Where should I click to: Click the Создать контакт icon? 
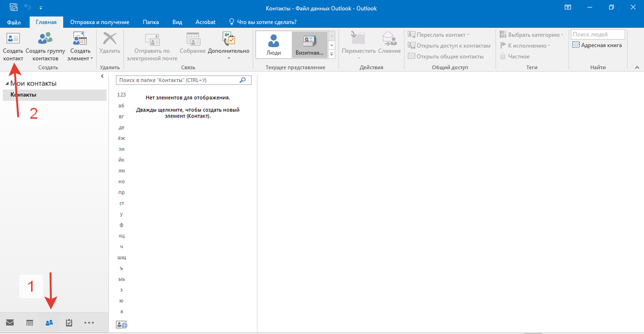13,38
